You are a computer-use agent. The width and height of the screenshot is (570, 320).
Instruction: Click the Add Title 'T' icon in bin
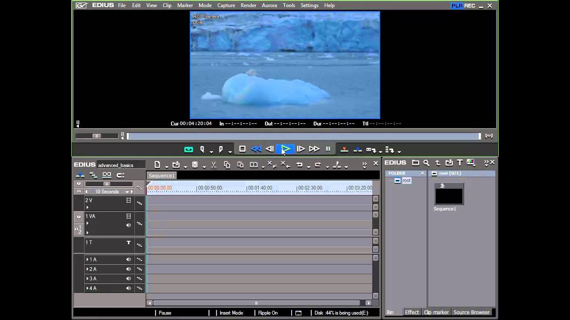coord(460,163)
